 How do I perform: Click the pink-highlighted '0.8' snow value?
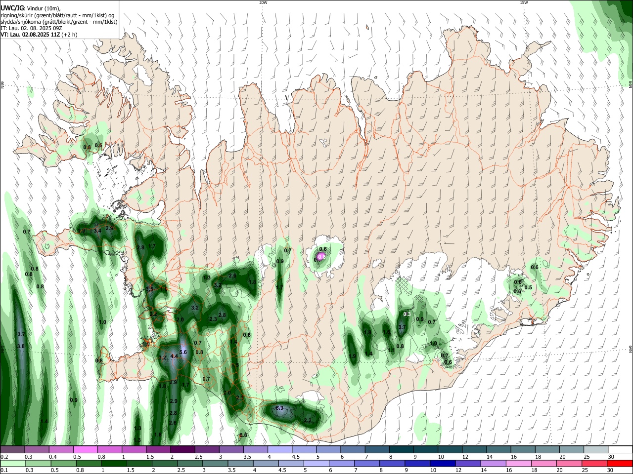pyautogui.click(x=321, y=257)
